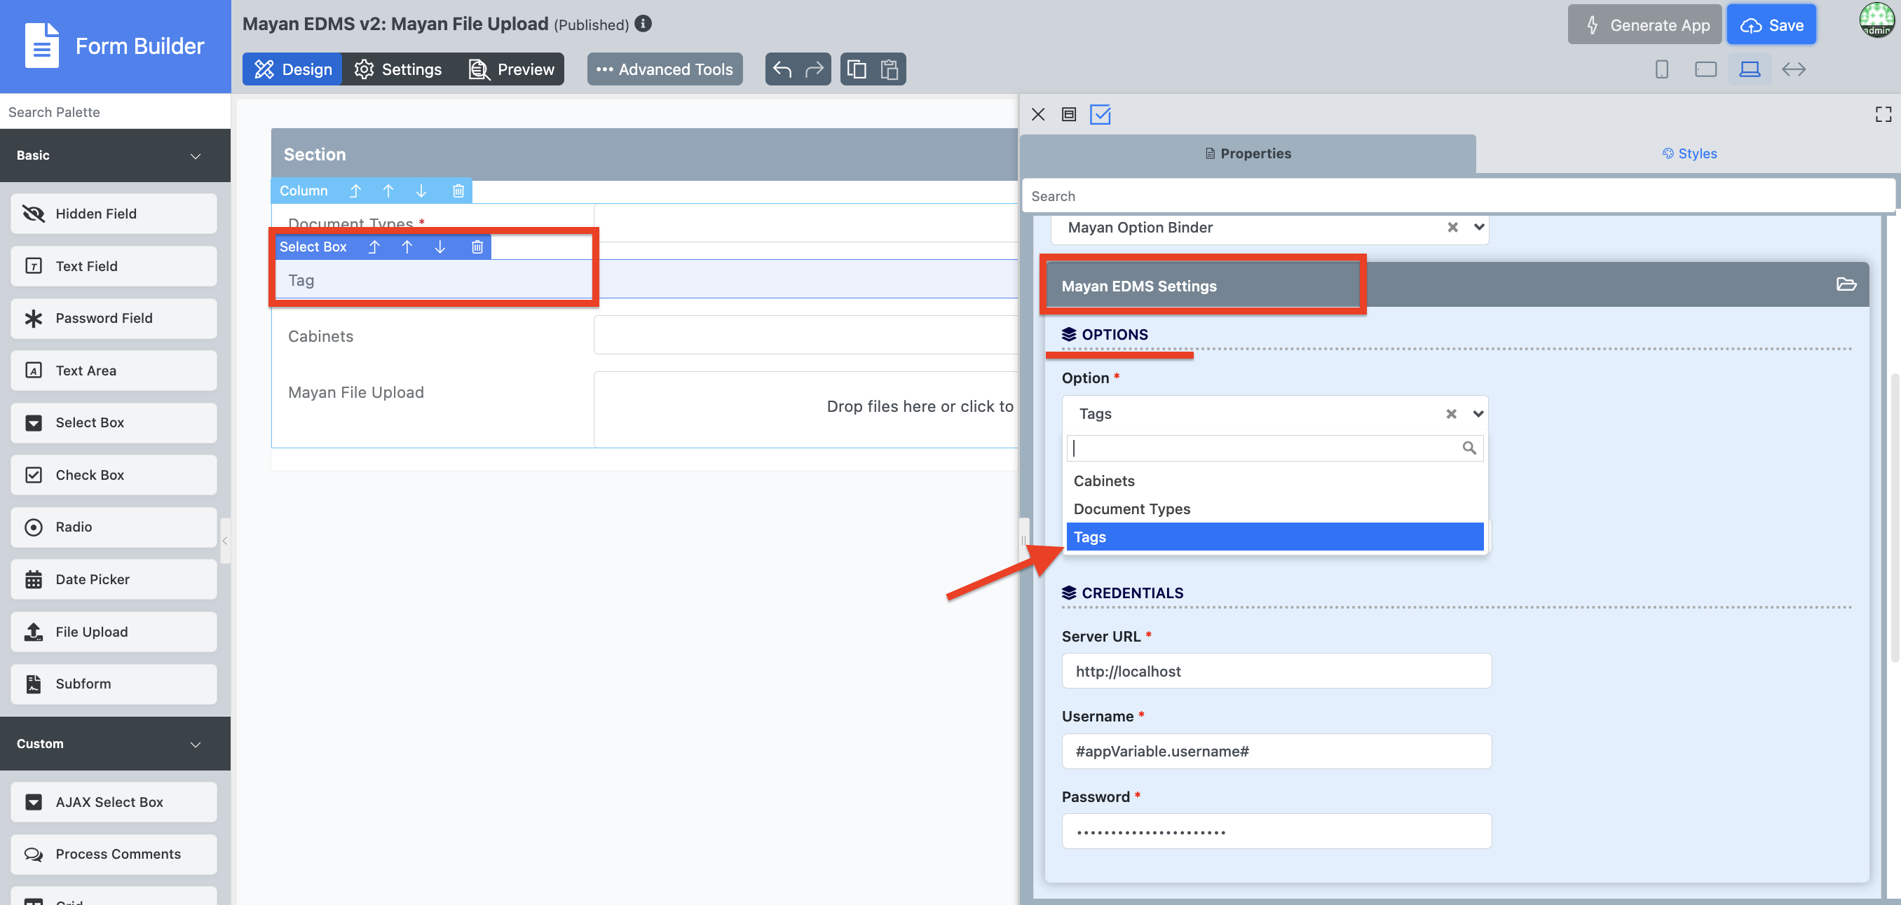Choose Tags from the option list

click(1274, 537)
